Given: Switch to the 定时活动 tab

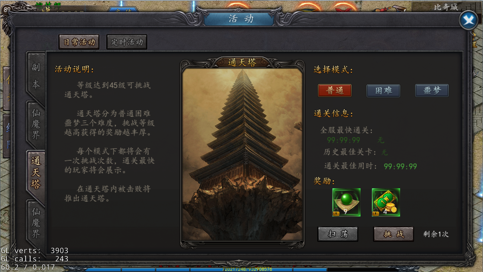Looking at the screenshot, I should [x=127, y=42].
